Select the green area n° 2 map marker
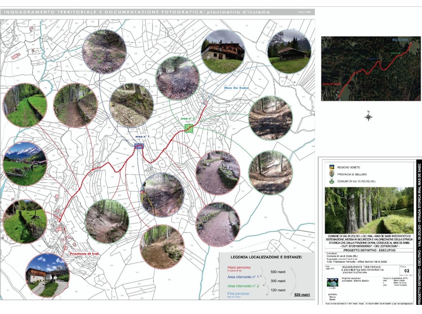The height and width of the screenshot is (314, 422). [188, 129]
